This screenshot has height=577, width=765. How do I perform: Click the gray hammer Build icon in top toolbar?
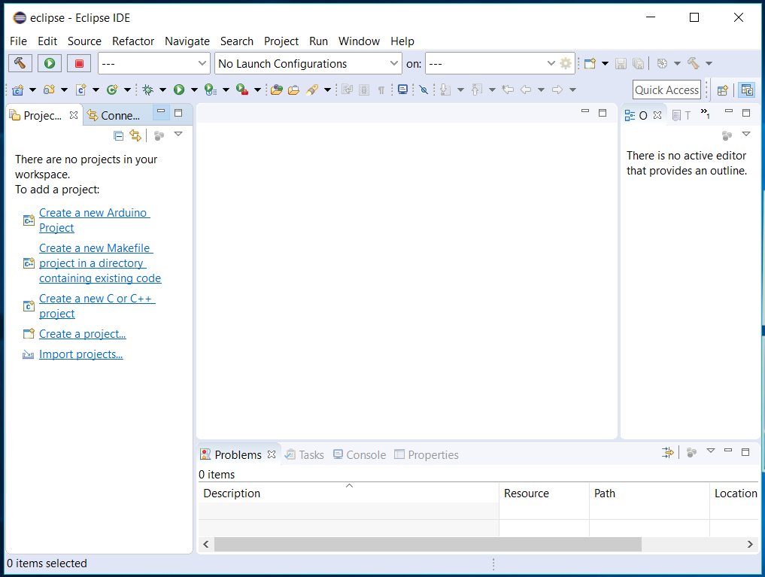coord(694,63)
